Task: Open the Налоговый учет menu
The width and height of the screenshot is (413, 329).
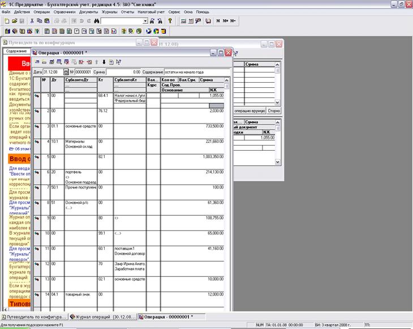Action: click(151, 12)
